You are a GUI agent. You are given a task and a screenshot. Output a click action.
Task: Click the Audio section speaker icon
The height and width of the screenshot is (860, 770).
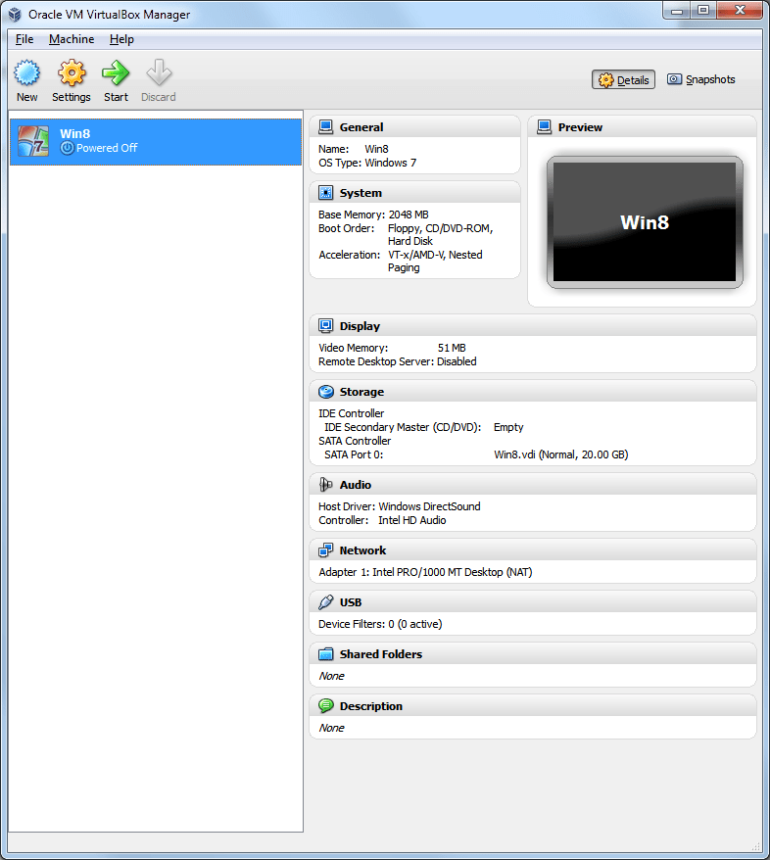pos(326,484)
